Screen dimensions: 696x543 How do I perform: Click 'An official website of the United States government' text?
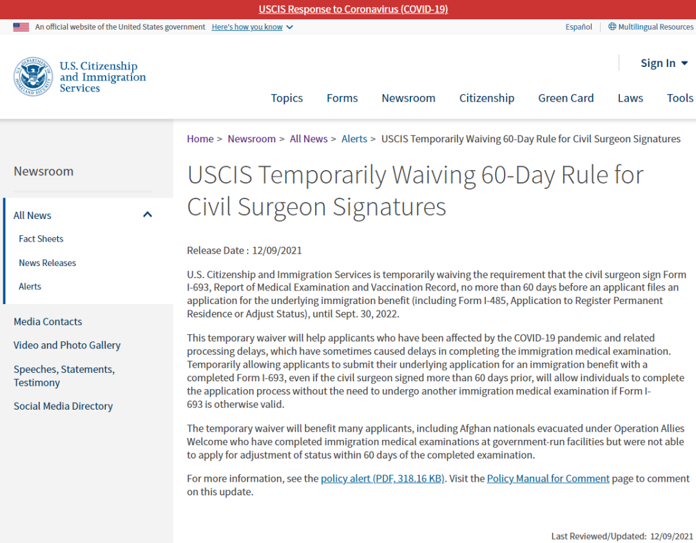121,27
